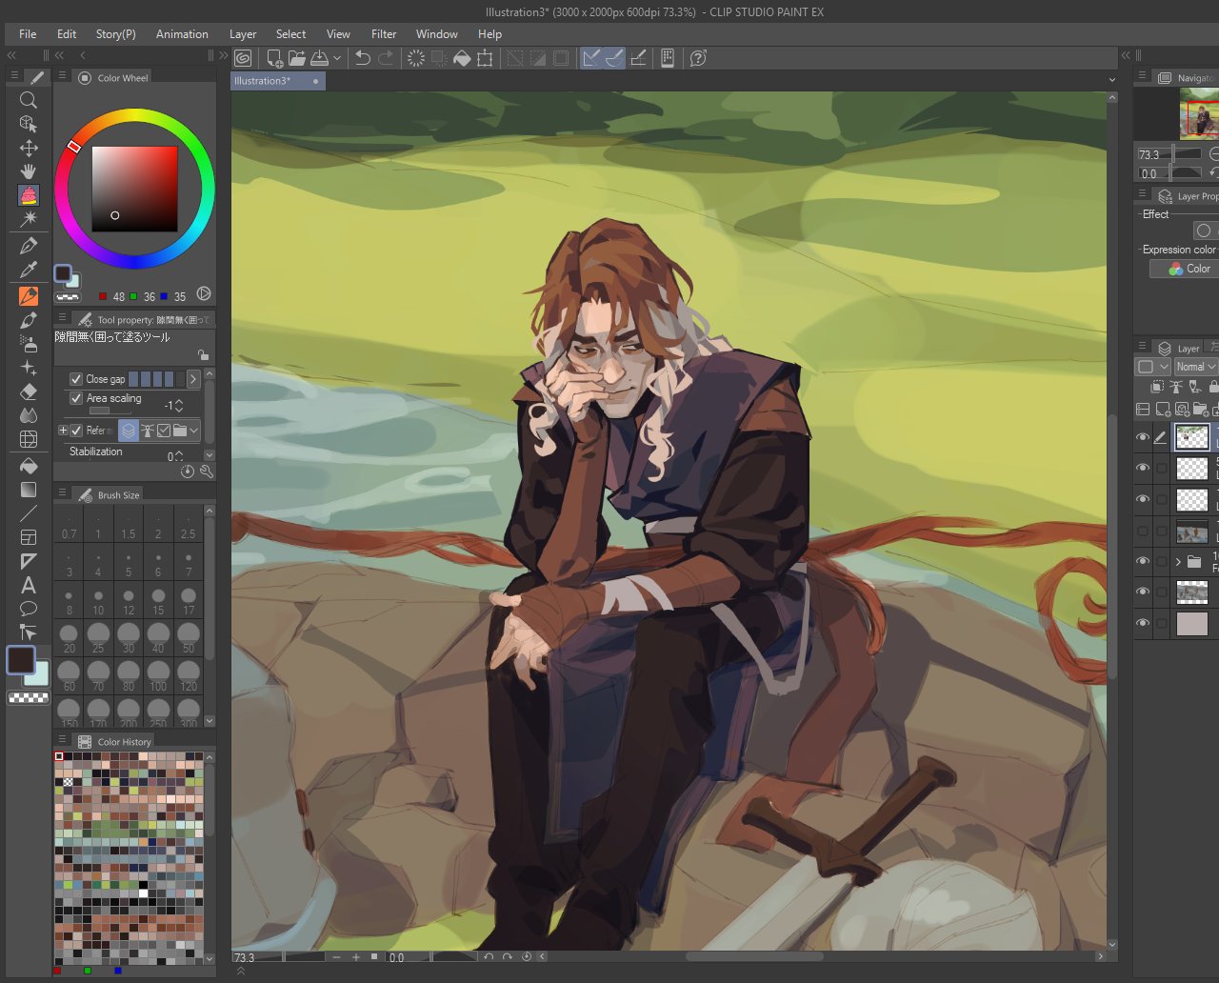
Task: Open the tablet companion mode icon
Action: coord(668,58)
